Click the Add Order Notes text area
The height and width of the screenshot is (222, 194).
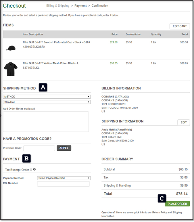46,122
